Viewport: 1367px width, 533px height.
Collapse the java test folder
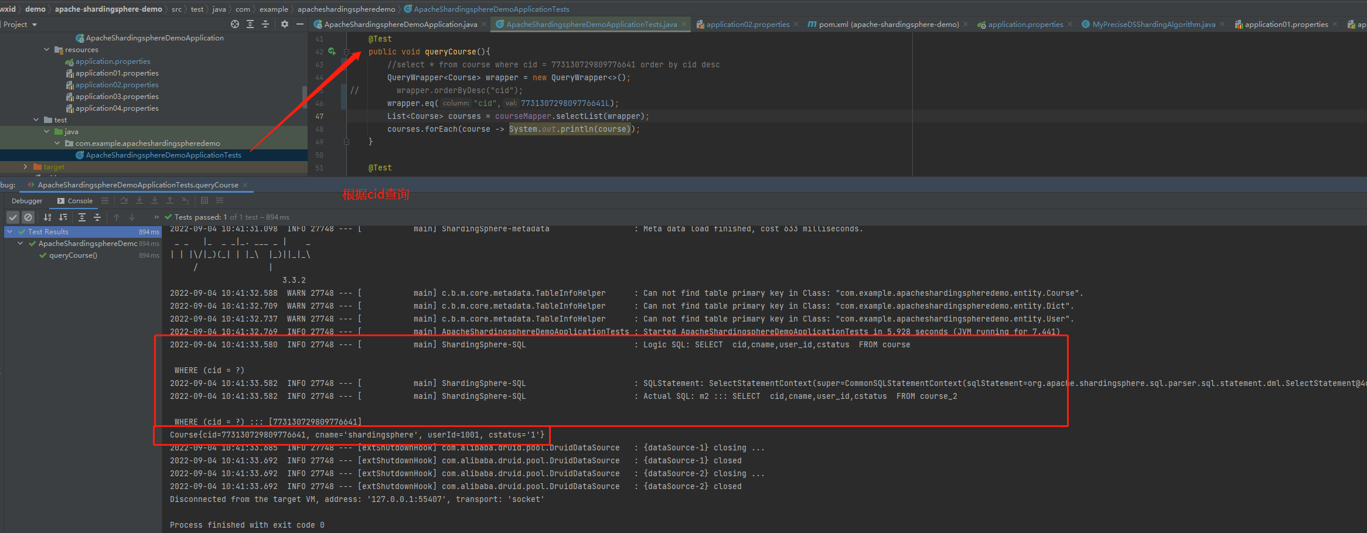47,132
